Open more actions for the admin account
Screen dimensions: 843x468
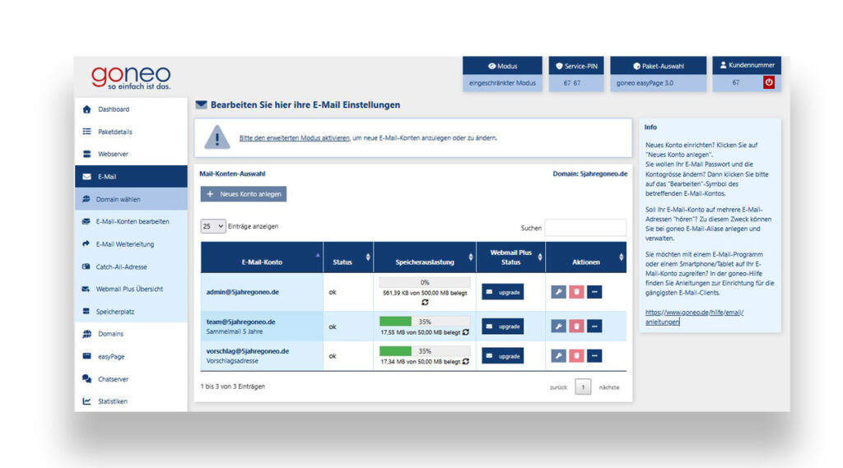point(594,292)
